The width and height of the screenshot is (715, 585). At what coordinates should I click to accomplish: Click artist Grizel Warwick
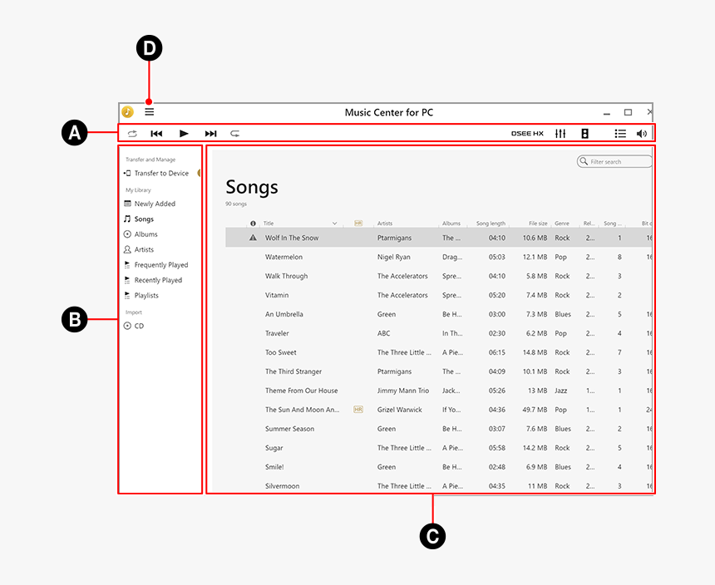[x=399, y=410]
